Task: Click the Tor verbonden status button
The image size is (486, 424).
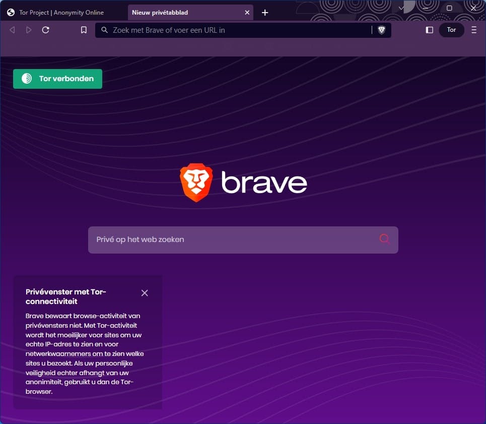Action: click(x=57, y=79)
